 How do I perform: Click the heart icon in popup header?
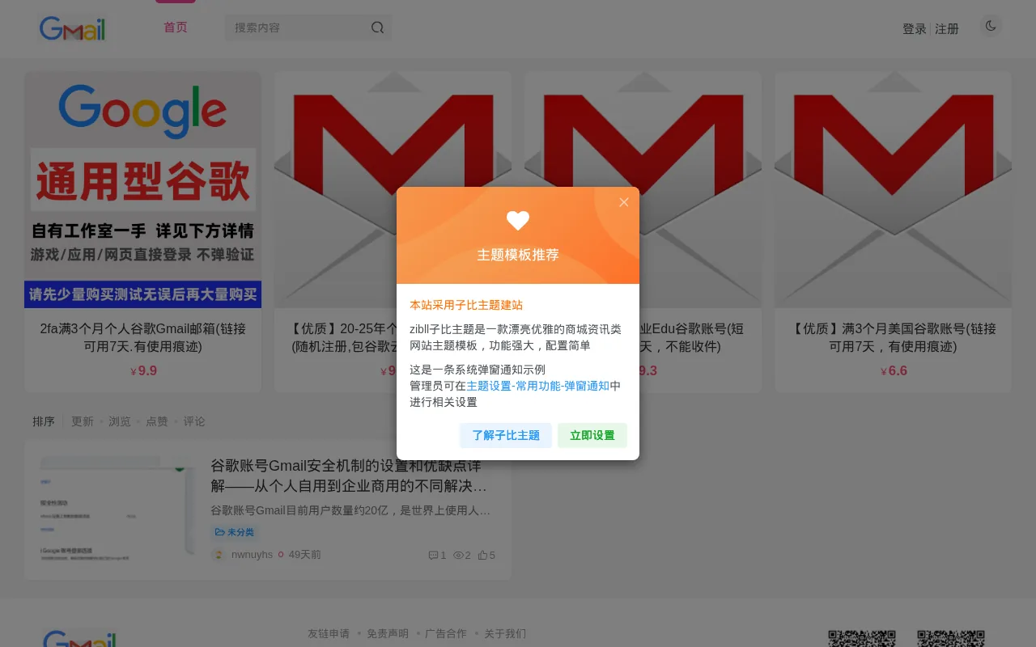click(518, 220)
